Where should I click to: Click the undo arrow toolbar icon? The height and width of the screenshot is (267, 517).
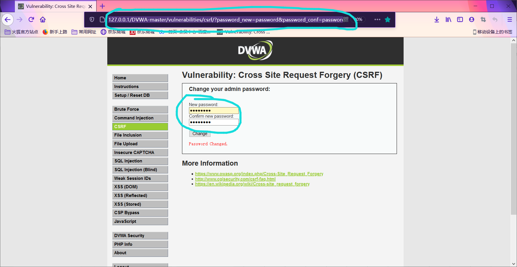click(495, 19)
